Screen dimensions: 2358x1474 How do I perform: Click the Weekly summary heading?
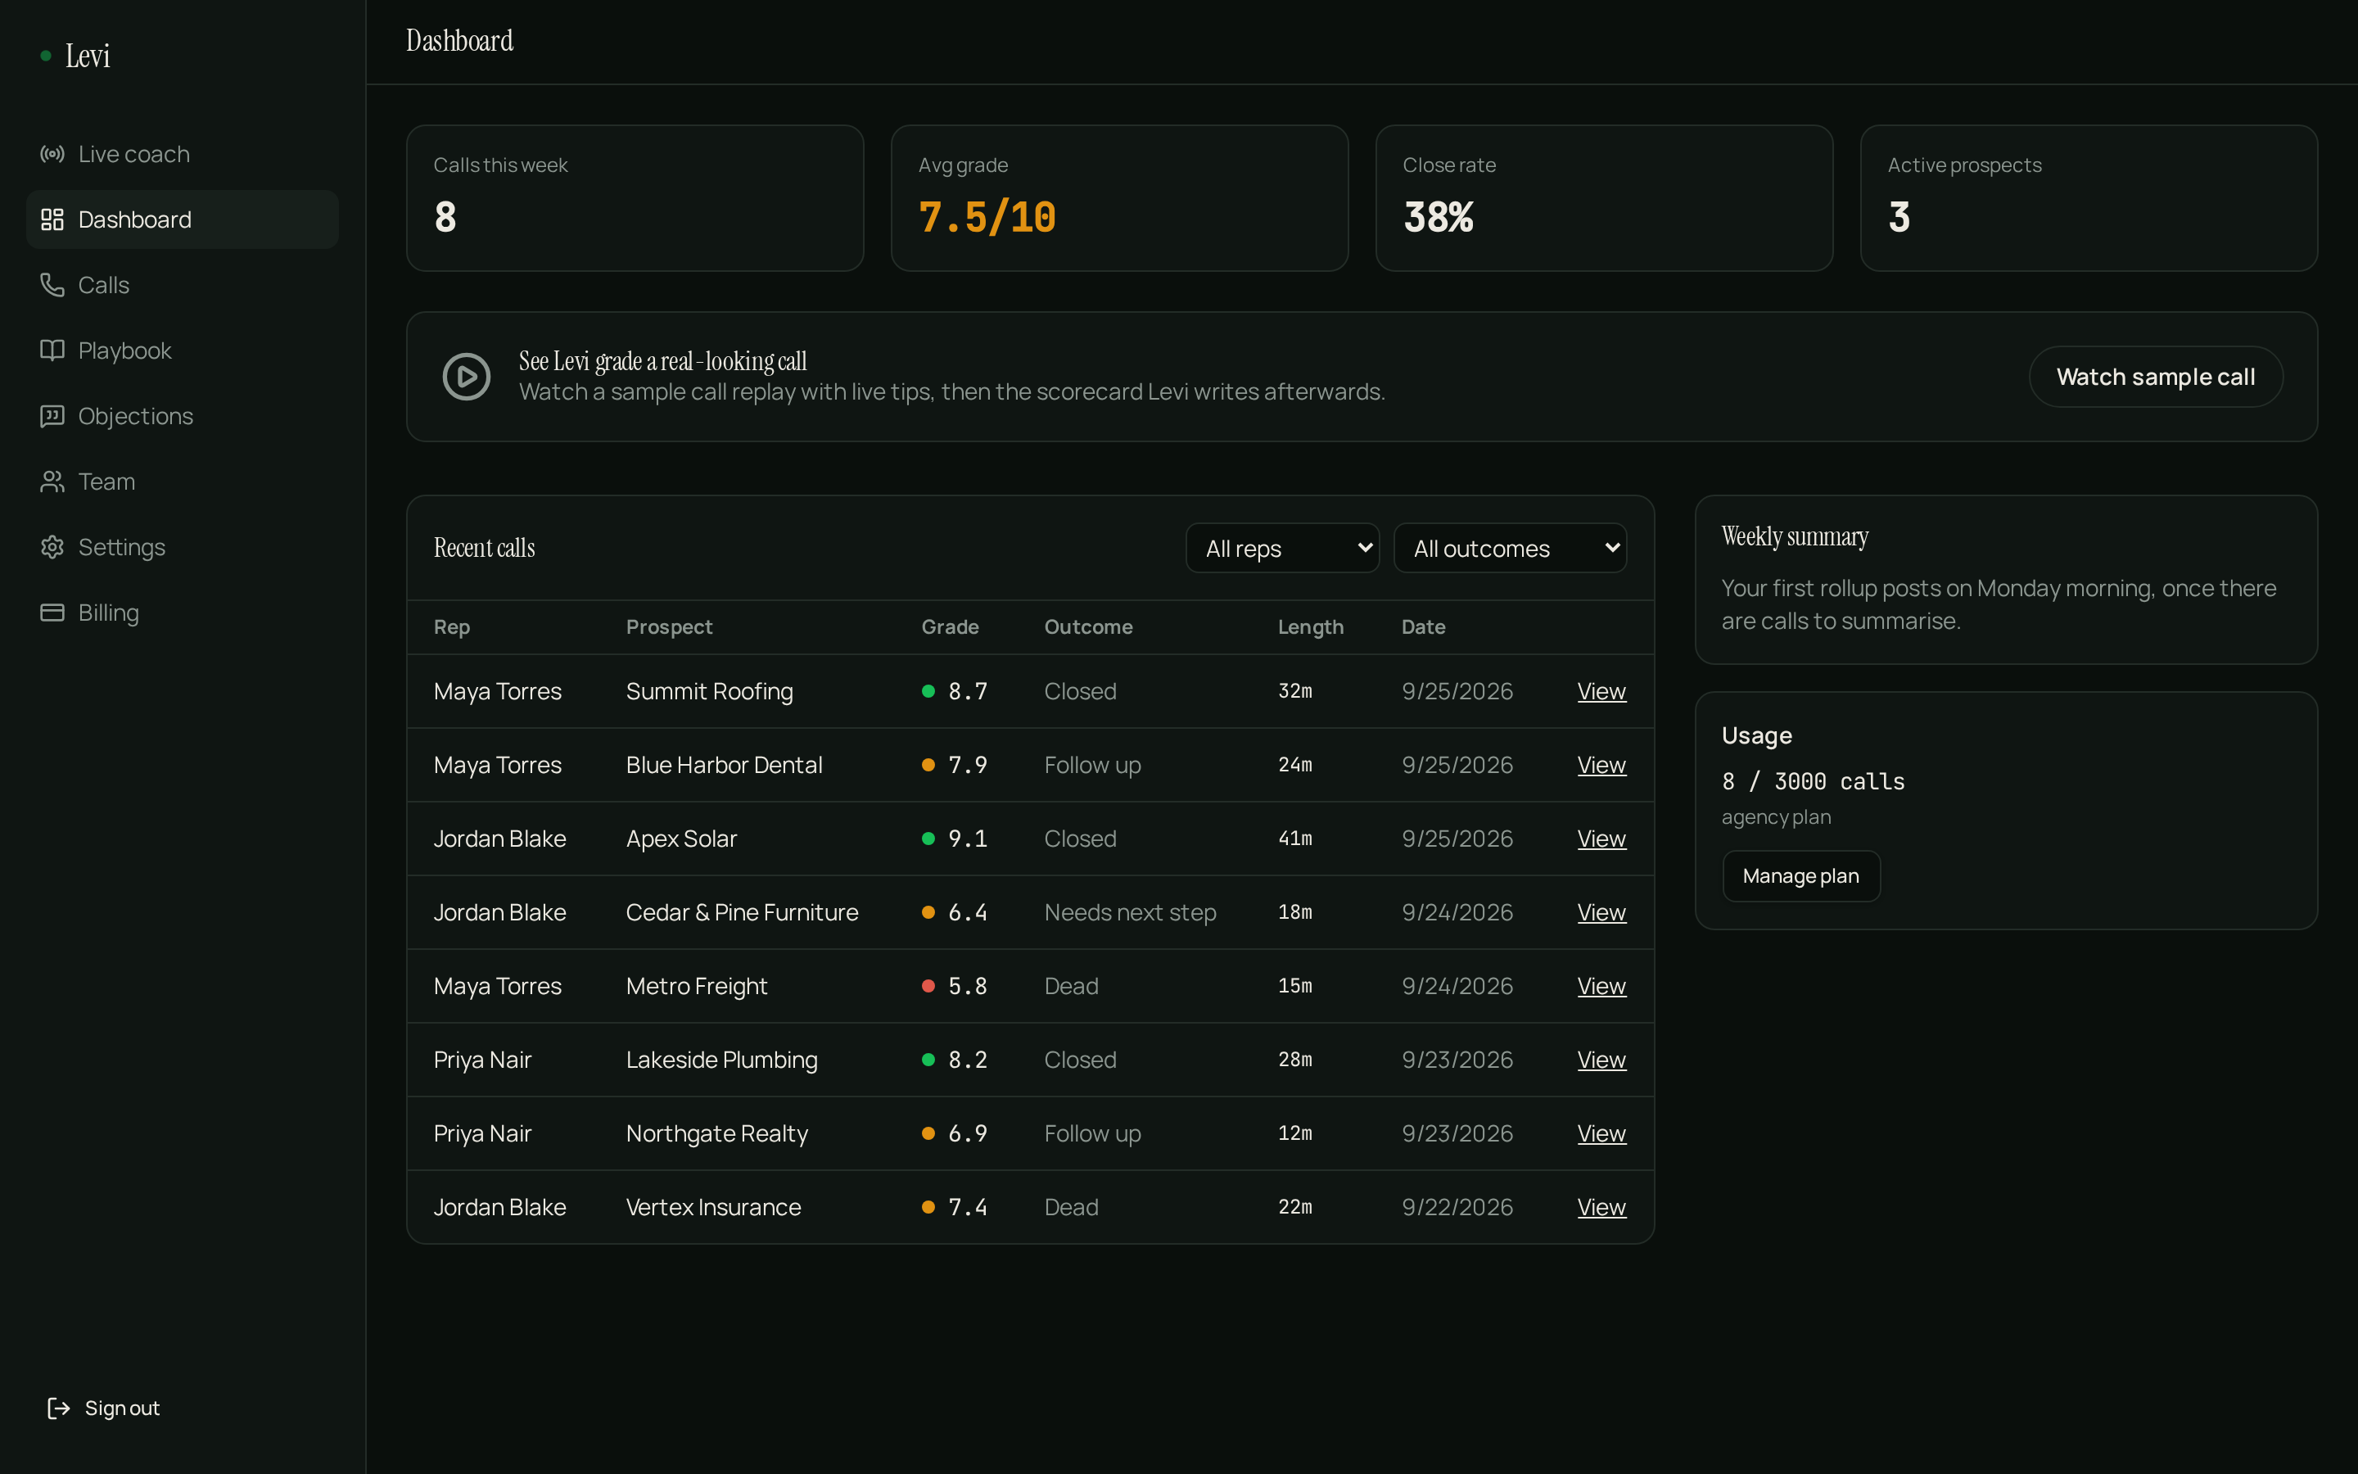tap(1795, 537)
